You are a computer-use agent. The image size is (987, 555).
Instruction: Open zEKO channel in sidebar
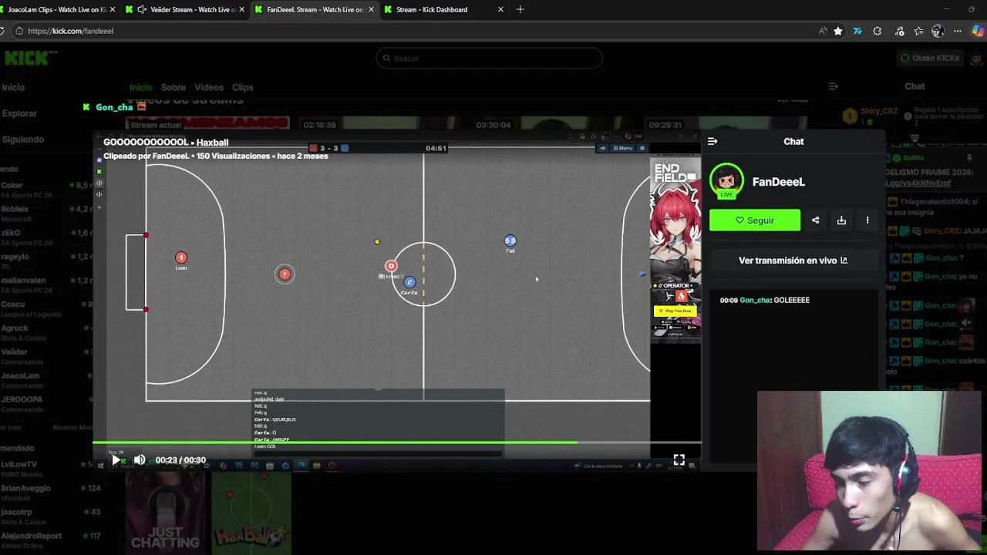click(x=46, y=237)
